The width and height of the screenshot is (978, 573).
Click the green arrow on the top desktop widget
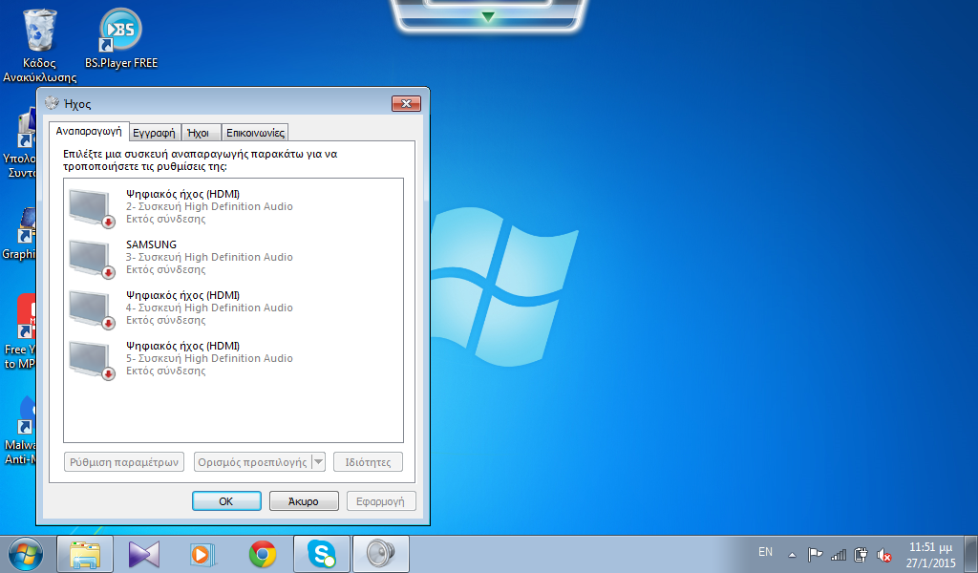click(x=488, y=17)
